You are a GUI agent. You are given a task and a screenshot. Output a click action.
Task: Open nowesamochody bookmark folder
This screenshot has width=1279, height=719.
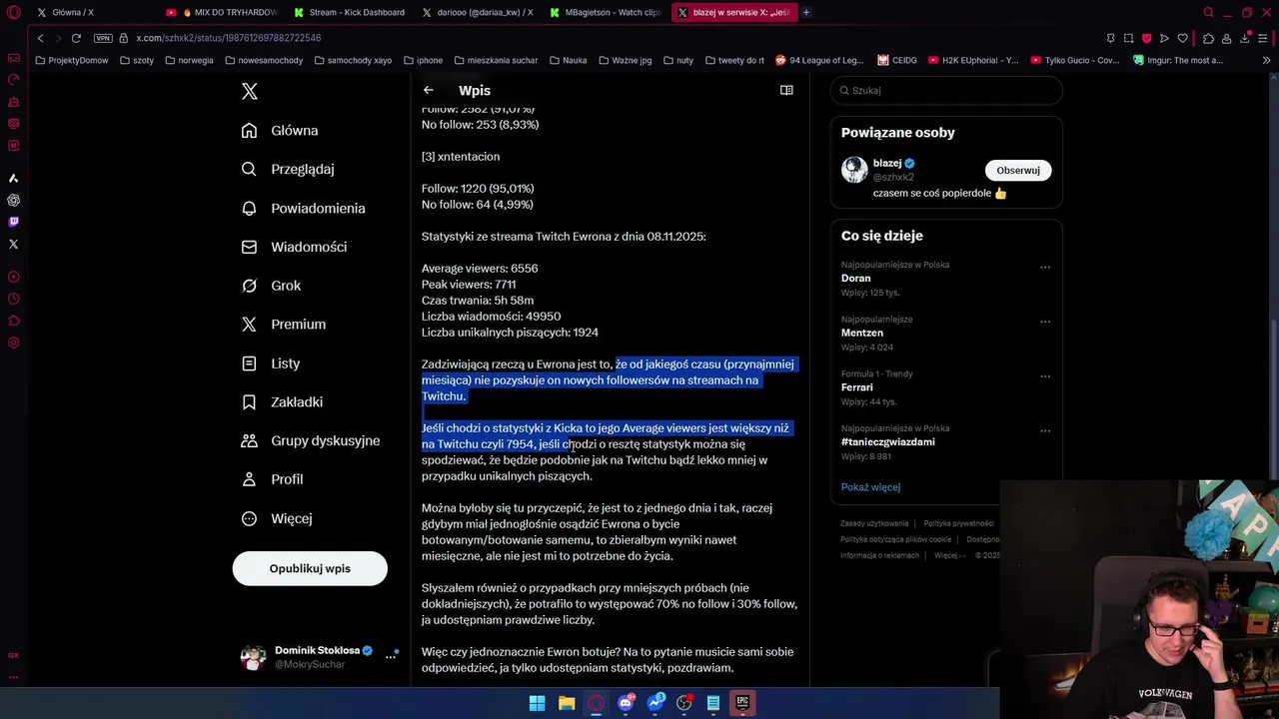(x=263, y=60)
